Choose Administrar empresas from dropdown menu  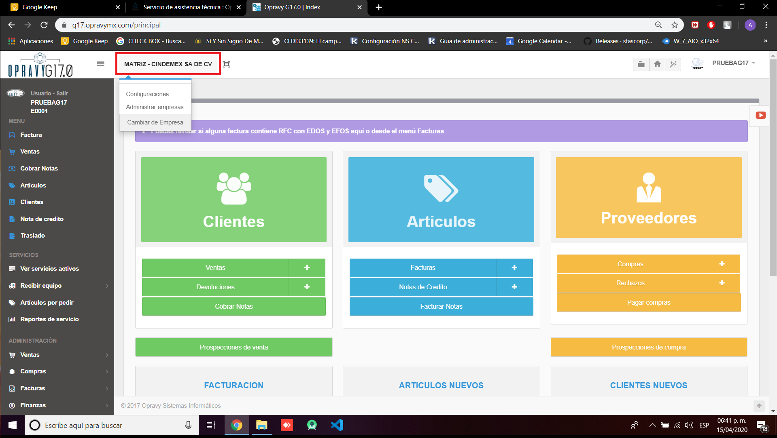(155, 107)
